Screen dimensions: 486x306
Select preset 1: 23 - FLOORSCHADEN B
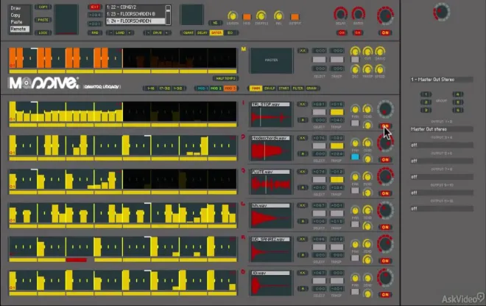[x=135, y=14]
